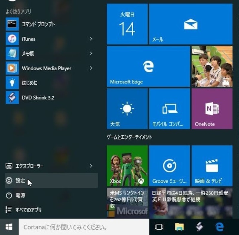The width and height of the screenshot is (239, 235).
Task: Open the Groove ミュージック tile
Action: [x=169, y=166]
